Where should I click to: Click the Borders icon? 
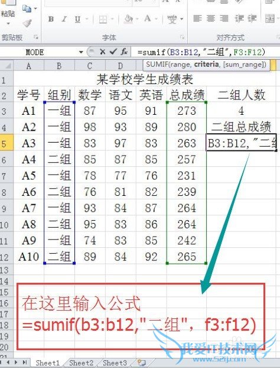click(103, 19)
